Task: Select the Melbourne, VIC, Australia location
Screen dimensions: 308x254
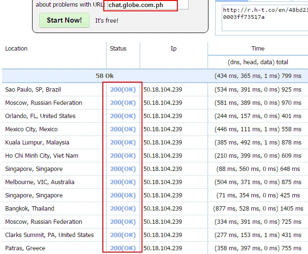Action: pos(40,182)
